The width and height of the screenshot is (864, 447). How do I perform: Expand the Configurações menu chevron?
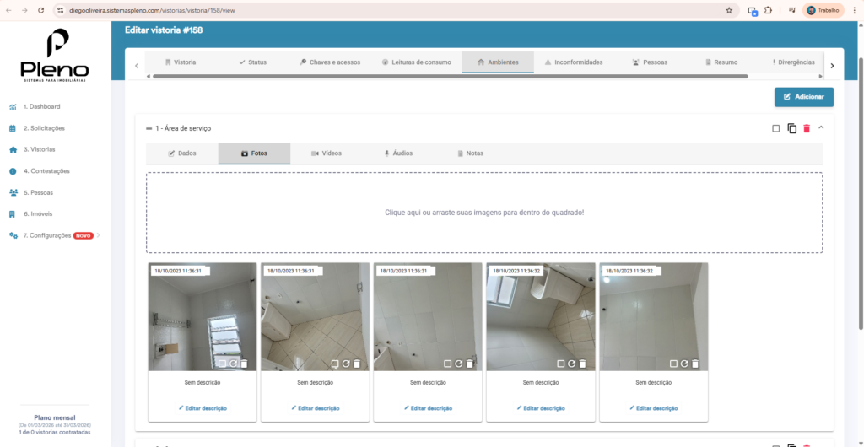[99, 235]
